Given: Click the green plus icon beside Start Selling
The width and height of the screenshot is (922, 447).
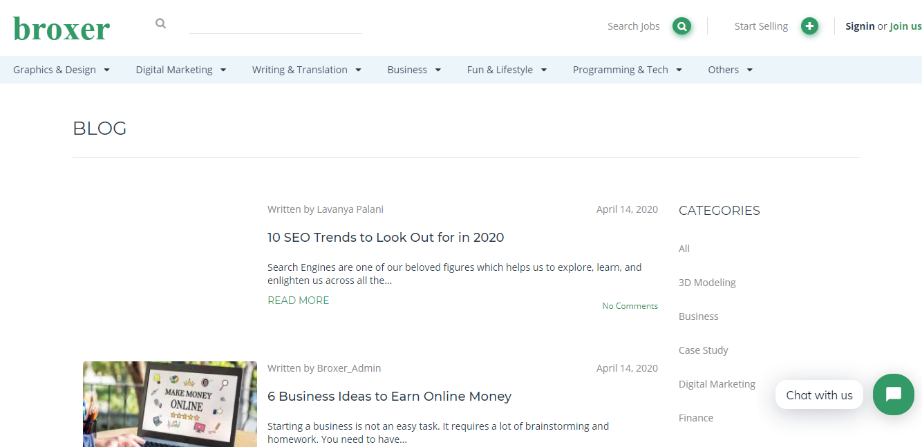Looking at the screenshot, I should coord(809,26).
